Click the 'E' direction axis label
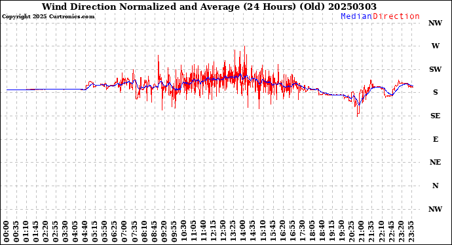Screen dimensions: 452x245 (x=435, y=139)
